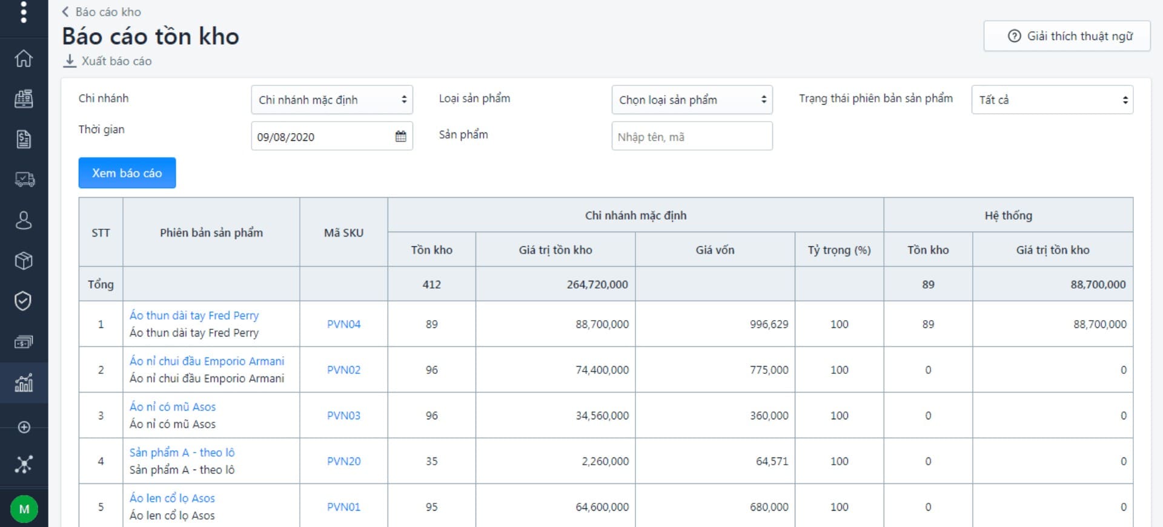Open the network nodes icon in sidebar
This screenshot has height=527, width=1163.
(x=24, y=465)
